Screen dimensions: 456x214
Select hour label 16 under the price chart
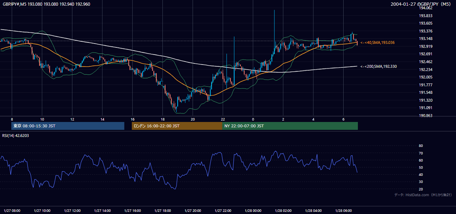click(132, 119)
